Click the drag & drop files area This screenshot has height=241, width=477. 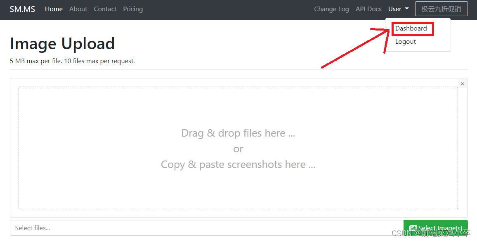point(238,148)
